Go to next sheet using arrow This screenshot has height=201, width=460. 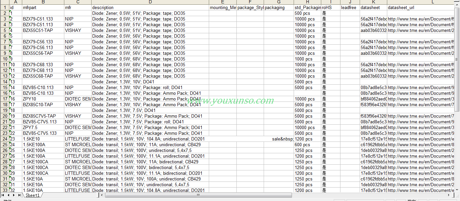pos(13,195)
